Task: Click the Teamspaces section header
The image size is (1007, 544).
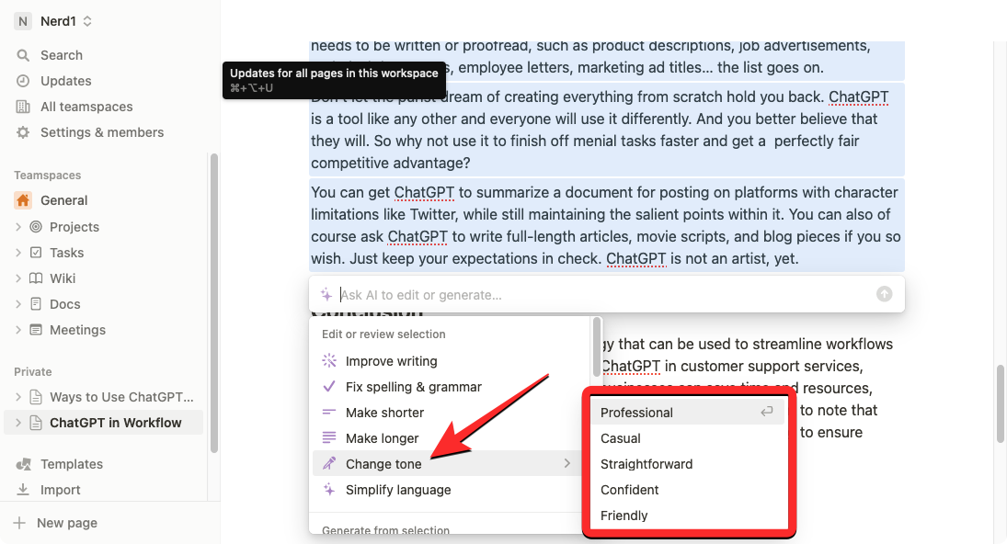Action: (x=48, y=176)
